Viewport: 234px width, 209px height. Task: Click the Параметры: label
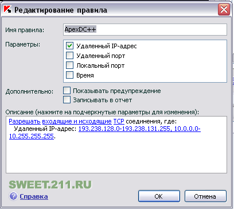[23, 45]
